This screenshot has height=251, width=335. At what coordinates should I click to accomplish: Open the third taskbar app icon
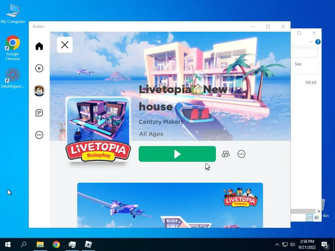[x=72, y=244]
